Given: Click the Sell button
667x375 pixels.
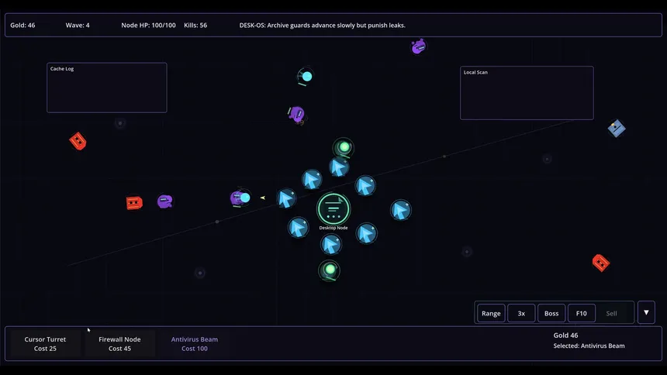Looking at the screenshot, I should tap(611, 313).
